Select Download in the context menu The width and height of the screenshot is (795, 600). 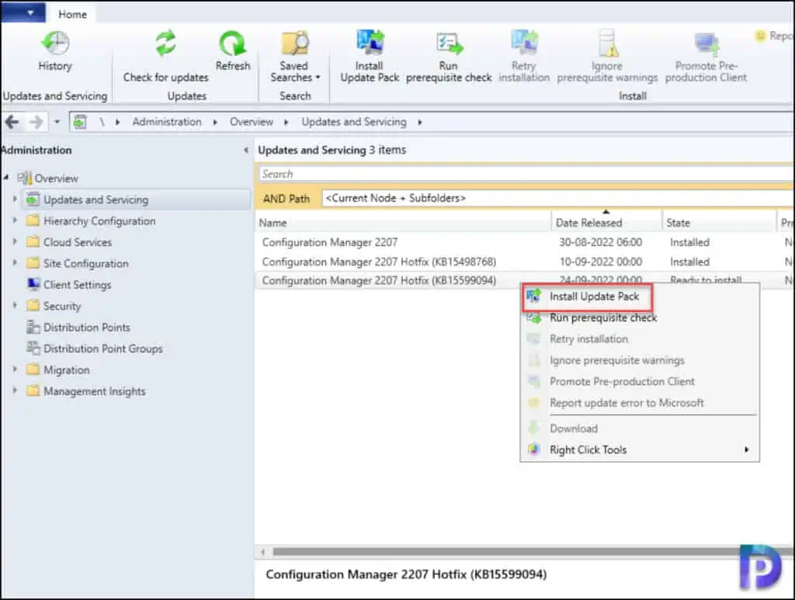tap(640, 428)
